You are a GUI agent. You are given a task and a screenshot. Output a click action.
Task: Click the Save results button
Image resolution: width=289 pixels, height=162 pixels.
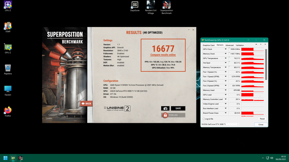coord(178,108)
